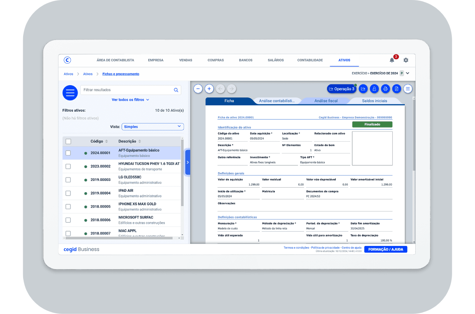Click the plus button to add asset
Image resolution: width=475 pixels, height=314 pixels.
pyautogui.click(x=209, y=89)
